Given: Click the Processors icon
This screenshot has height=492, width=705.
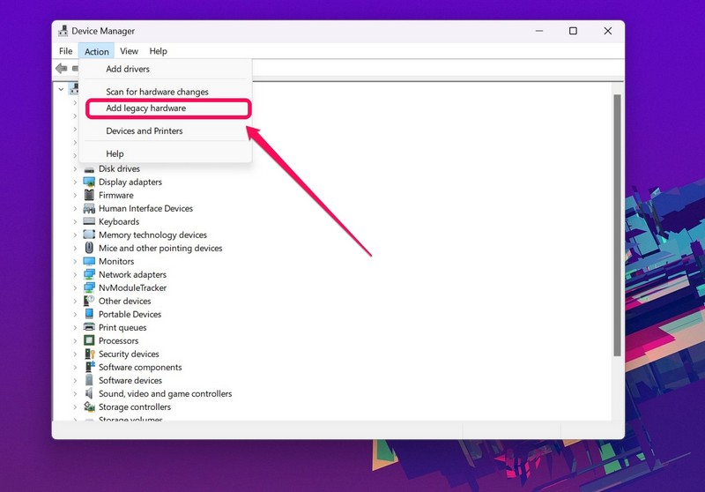Looking at the screenshot, I should tap(89, 341).
